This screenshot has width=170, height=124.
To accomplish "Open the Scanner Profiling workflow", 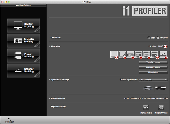I will point(23,70).
